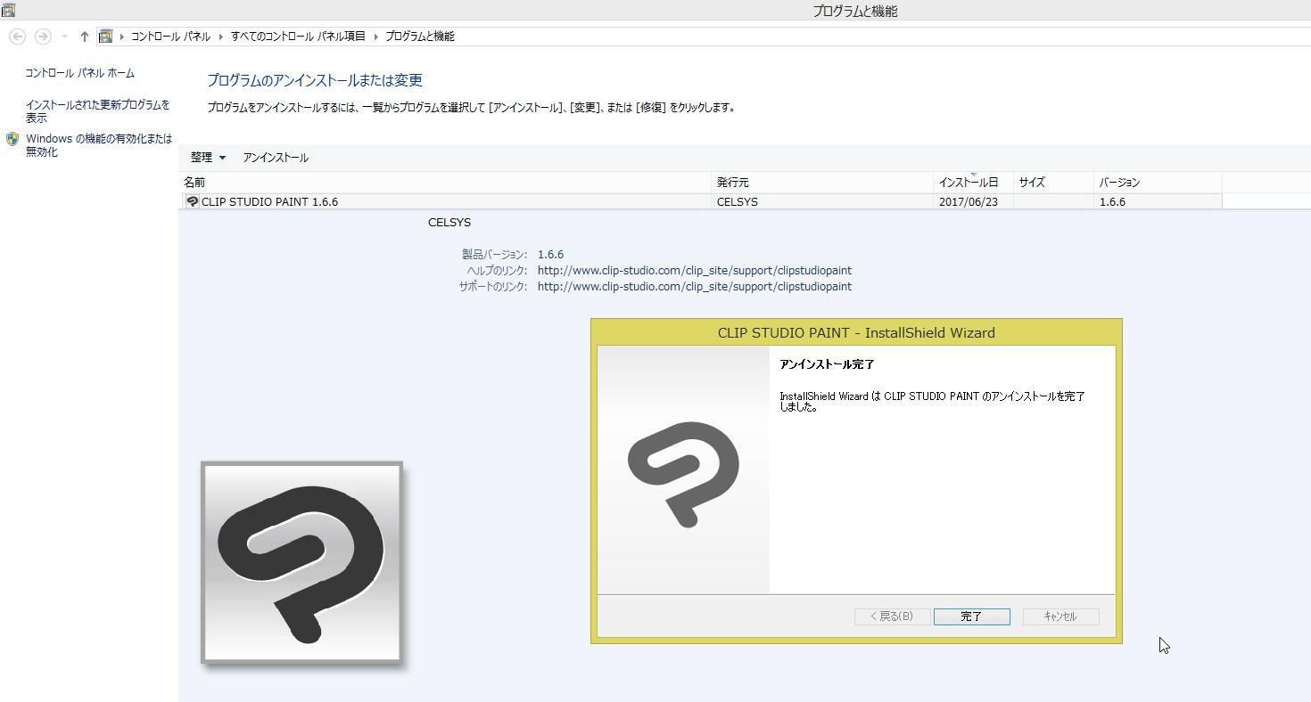Sort by the インストール日 column header
The image size is (1311, 702).
pyautogui.click(x=973, y=183)
